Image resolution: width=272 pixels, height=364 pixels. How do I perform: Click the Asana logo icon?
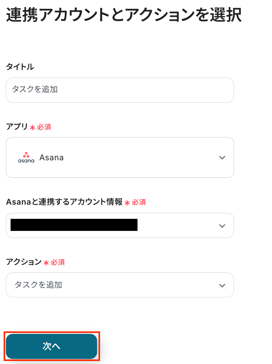point(26,158)
